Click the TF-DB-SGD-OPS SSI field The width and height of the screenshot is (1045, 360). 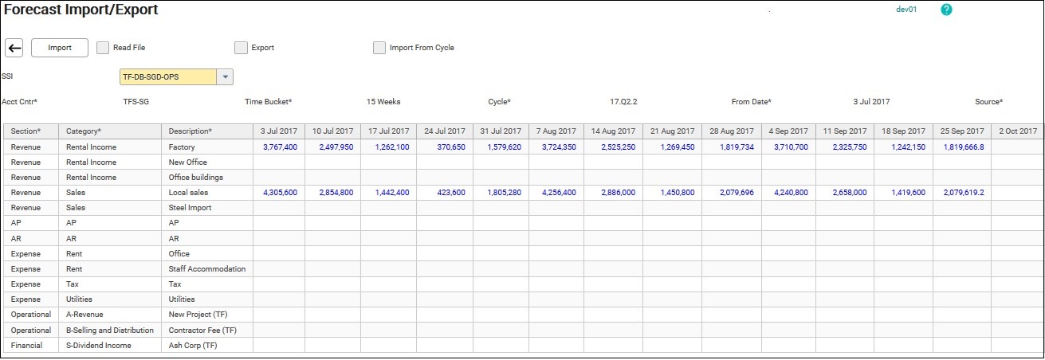coord(167,76)
